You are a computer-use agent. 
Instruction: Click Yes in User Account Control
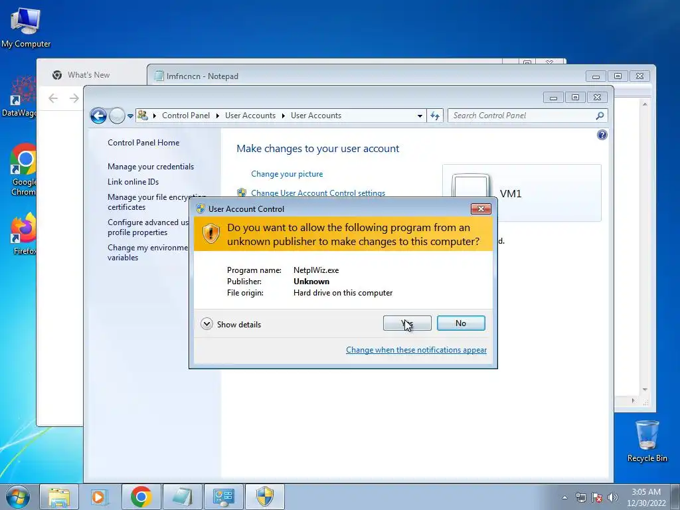pos(407,323)
